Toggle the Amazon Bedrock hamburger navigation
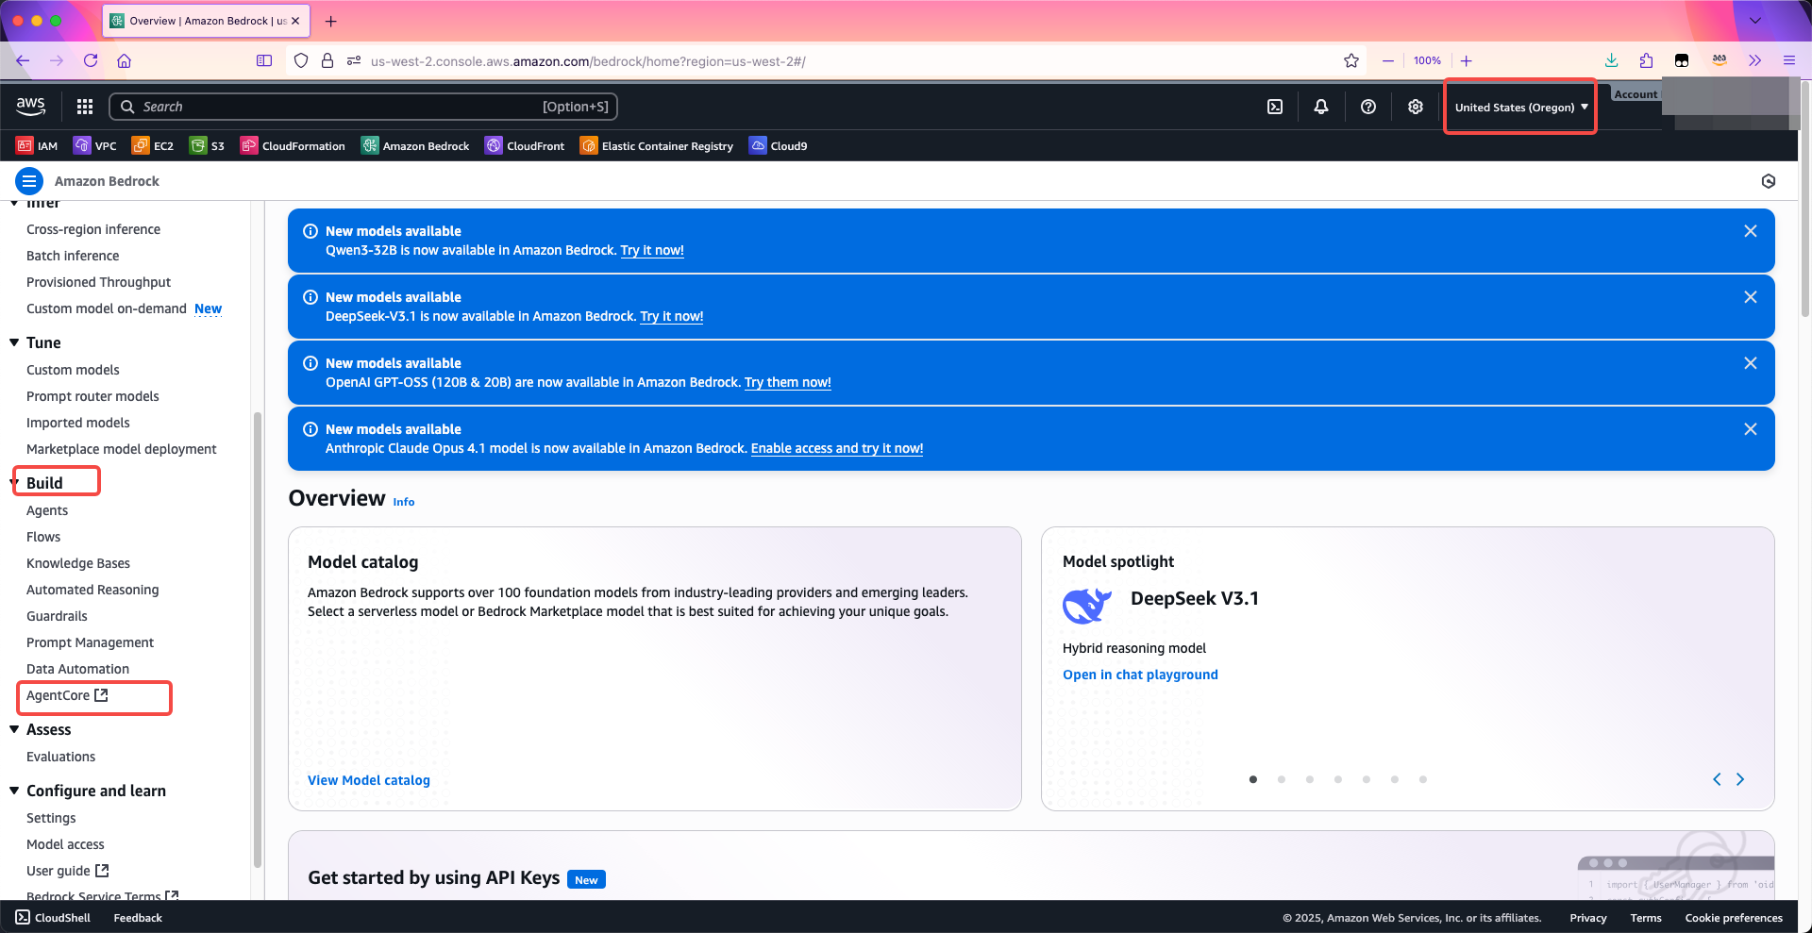 [x=29, y=181]
